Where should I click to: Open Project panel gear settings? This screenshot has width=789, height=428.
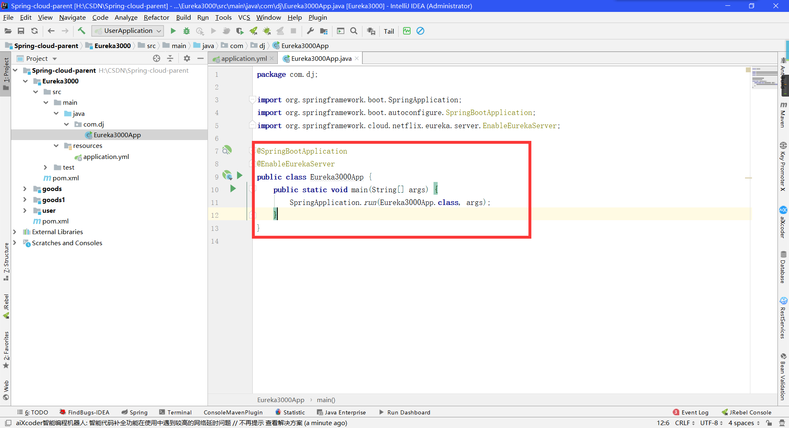click(187, 58)
